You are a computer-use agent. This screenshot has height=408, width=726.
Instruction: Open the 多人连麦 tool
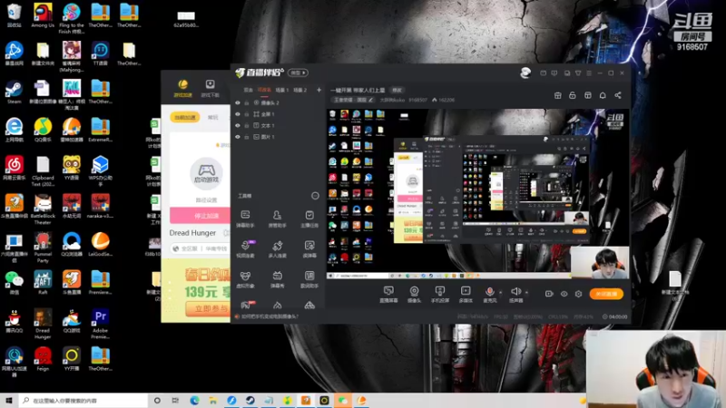click(278, 248)
